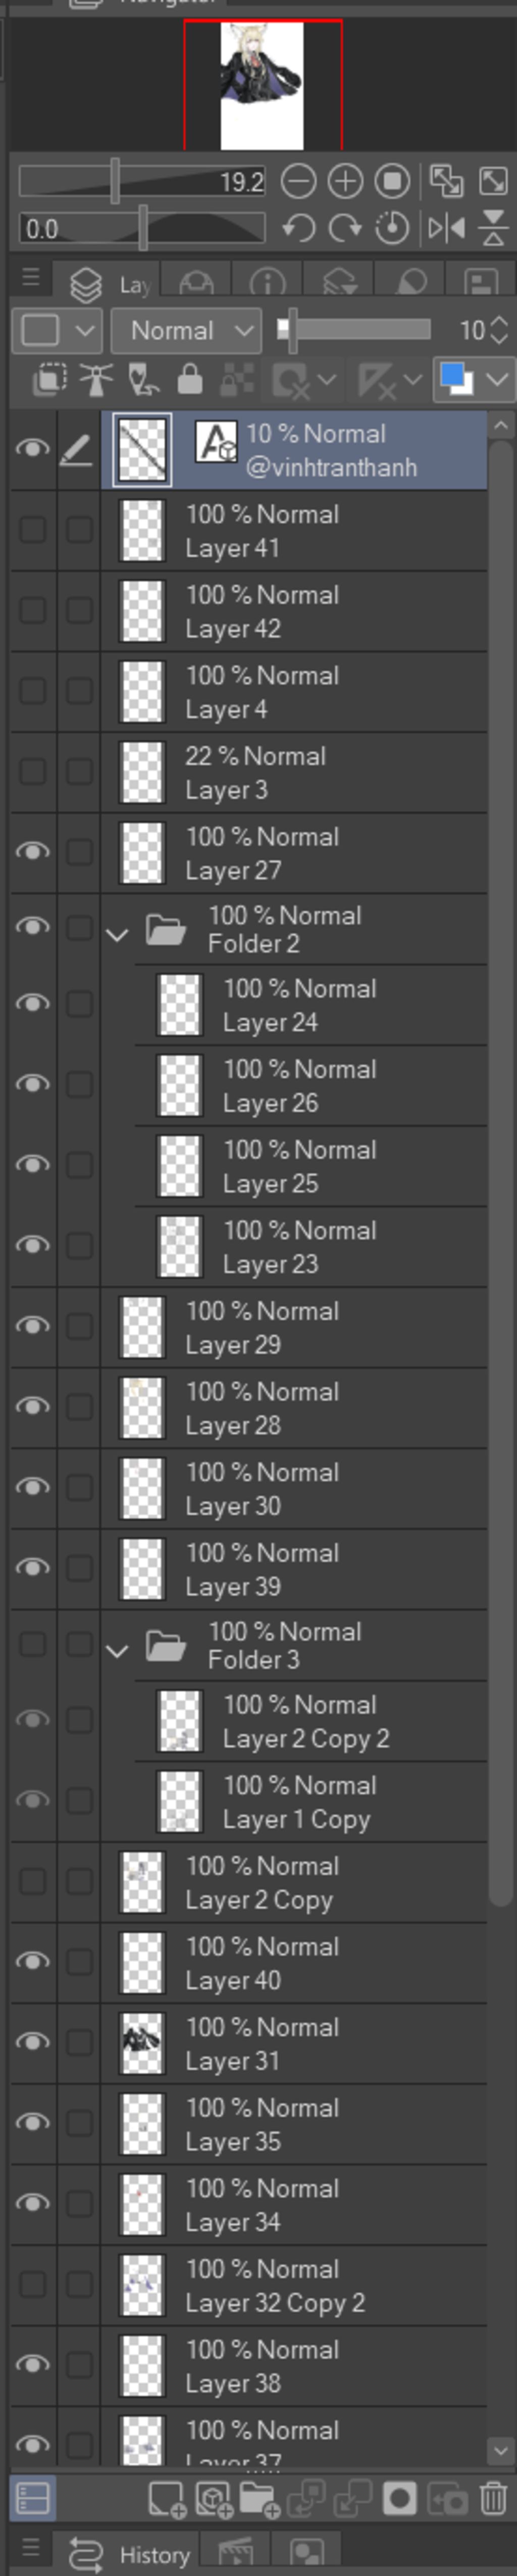Delete the selected layer via trash icon
Viewport: 517px width, 2576px height.
click(492, 2499)
